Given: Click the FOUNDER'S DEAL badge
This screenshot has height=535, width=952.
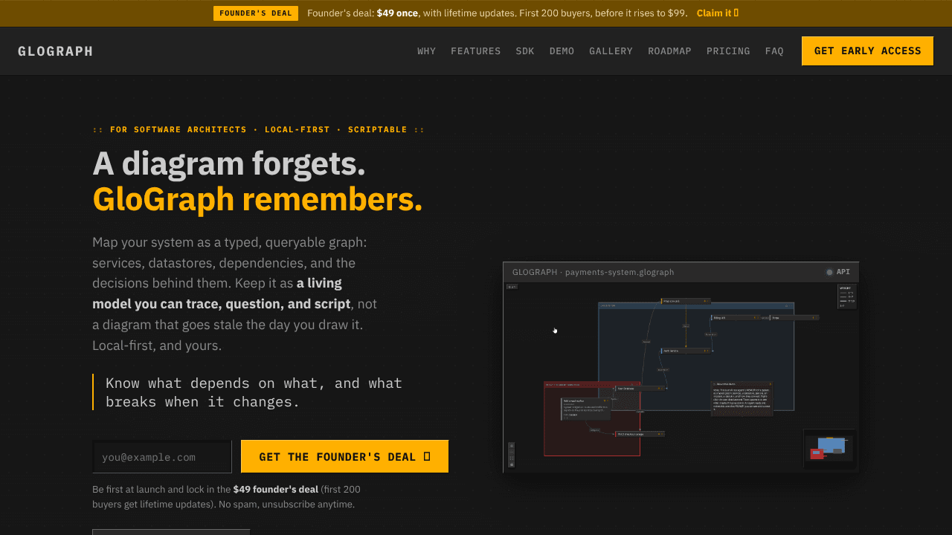Looking at the screenshot, I should point(256,13).
